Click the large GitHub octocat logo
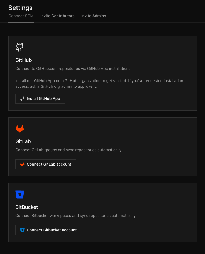The width and height of the screenshot is (205, 254). (x=19, y=47)
